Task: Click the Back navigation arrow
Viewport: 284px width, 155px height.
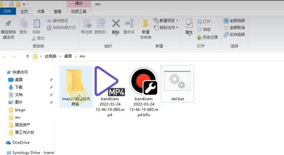Action: click(x=4, y=56)
